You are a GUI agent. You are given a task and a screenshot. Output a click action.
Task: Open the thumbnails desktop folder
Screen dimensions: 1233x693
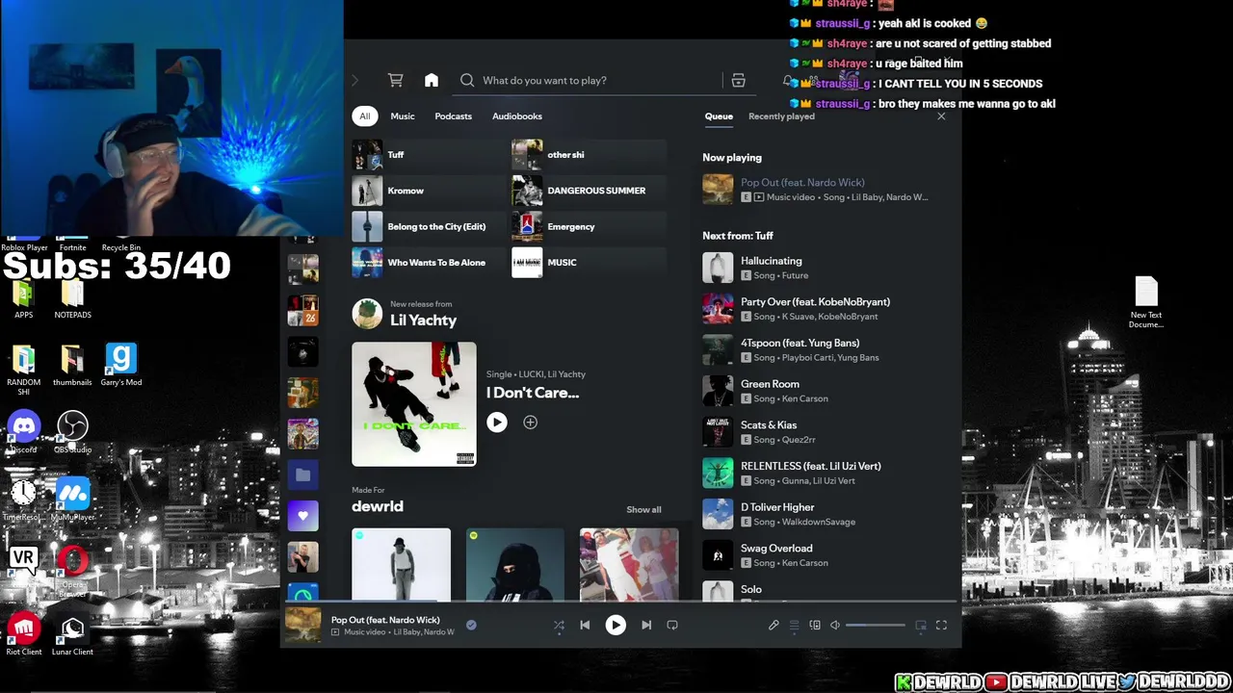click(72, 364)
